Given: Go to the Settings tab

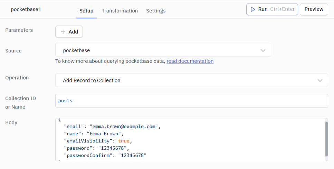Looking at the screenshot, I should click(156, 11).
